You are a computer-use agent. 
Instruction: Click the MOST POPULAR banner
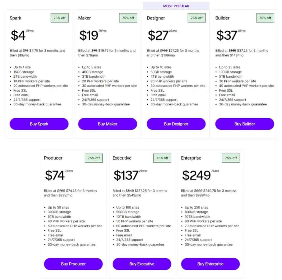click(176, 6)
